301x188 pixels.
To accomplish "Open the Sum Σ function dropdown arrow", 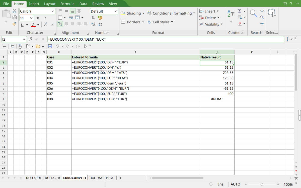I will point(244,11).
